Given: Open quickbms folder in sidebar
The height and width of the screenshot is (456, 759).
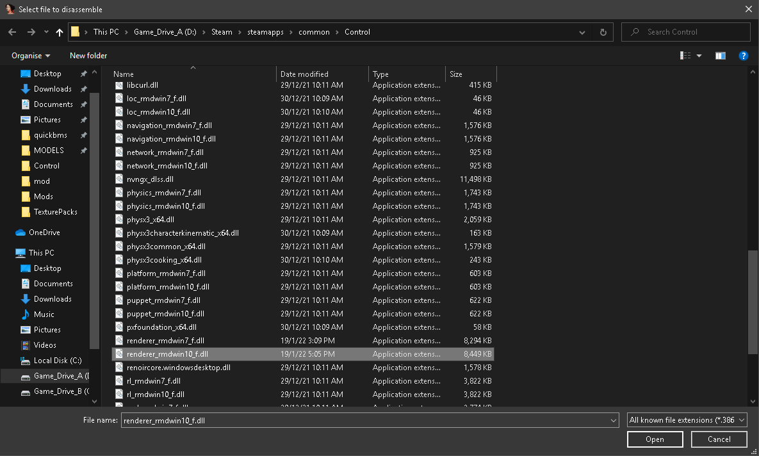Looking at the screenshot, I should point(51,135).
